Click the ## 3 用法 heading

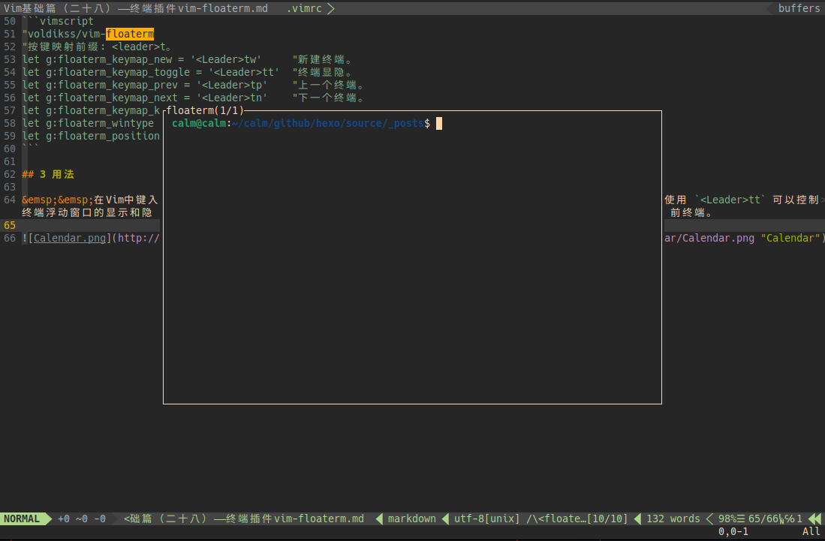tap(48, 175)
